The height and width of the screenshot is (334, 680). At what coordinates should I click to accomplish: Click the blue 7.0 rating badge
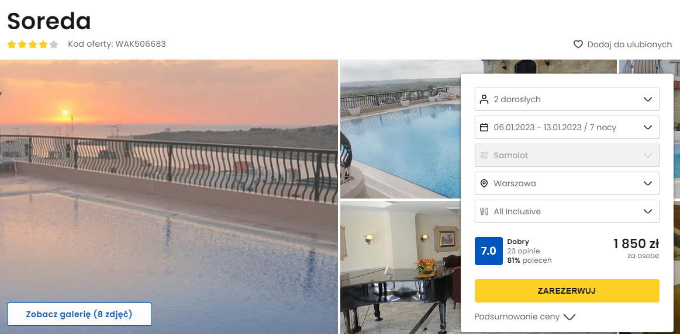point(489,251)
